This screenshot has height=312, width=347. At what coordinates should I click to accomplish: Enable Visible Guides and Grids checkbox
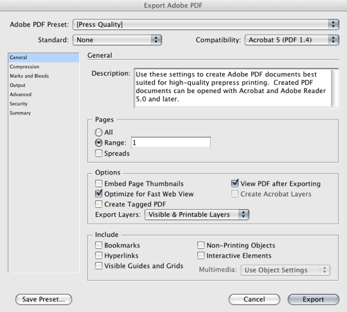point(99,265)
